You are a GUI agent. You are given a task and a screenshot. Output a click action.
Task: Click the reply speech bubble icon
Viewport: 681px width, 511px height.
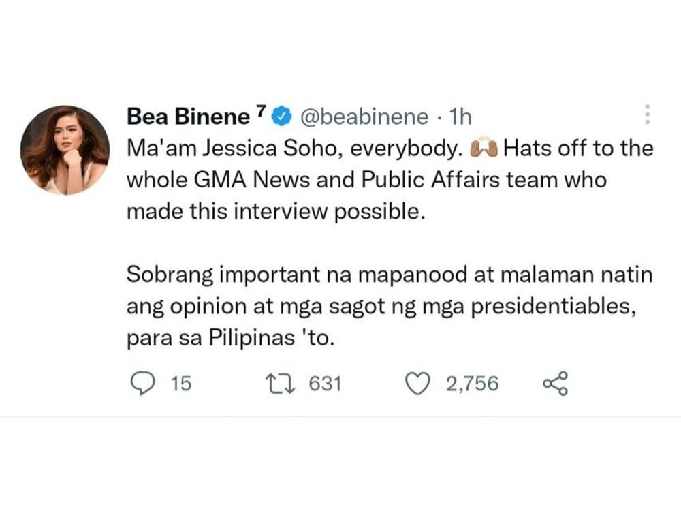click(x=144, y=383)
